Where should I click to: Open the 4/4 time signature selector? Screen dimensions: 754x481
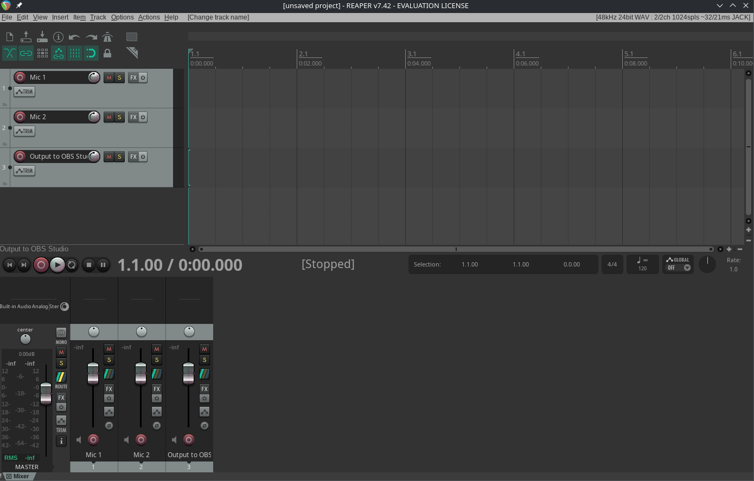(612, 264)
